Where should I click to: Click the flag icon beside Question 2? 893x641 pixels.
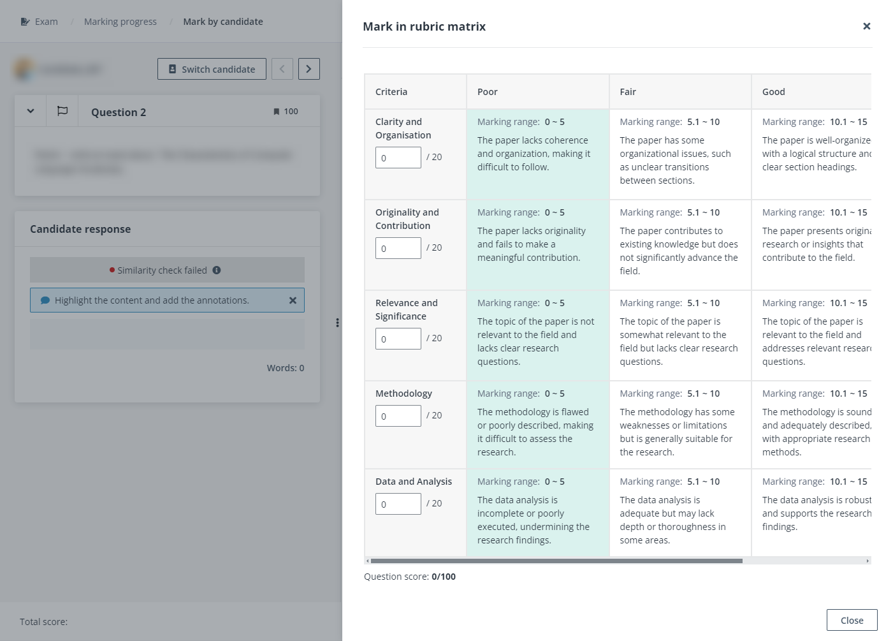click(62, 111)
